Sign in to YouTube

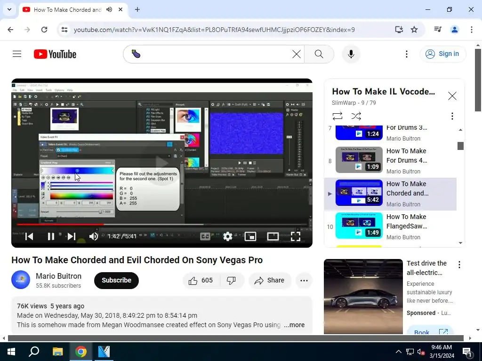pyautogui.click(x=443, y=54)
